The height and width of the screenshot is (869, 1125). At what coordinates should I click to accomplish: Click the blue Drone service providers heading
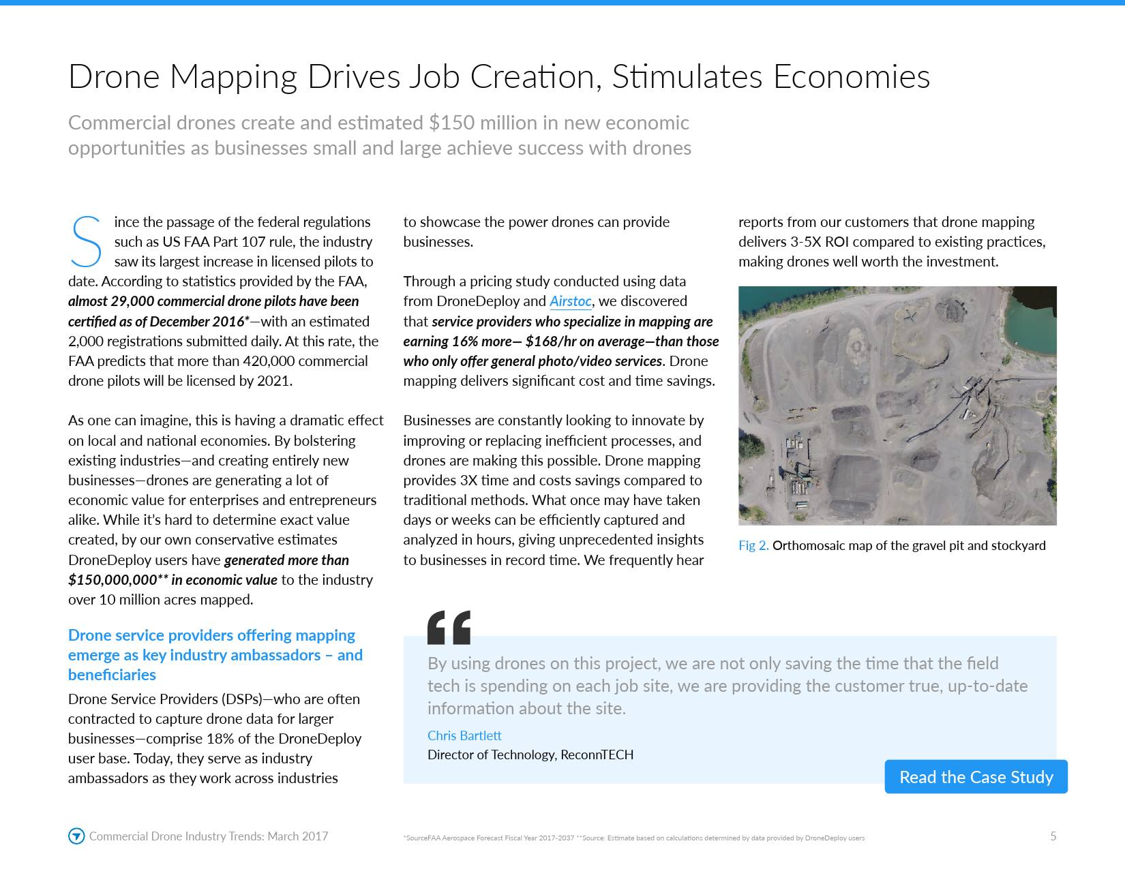[215, 655]
